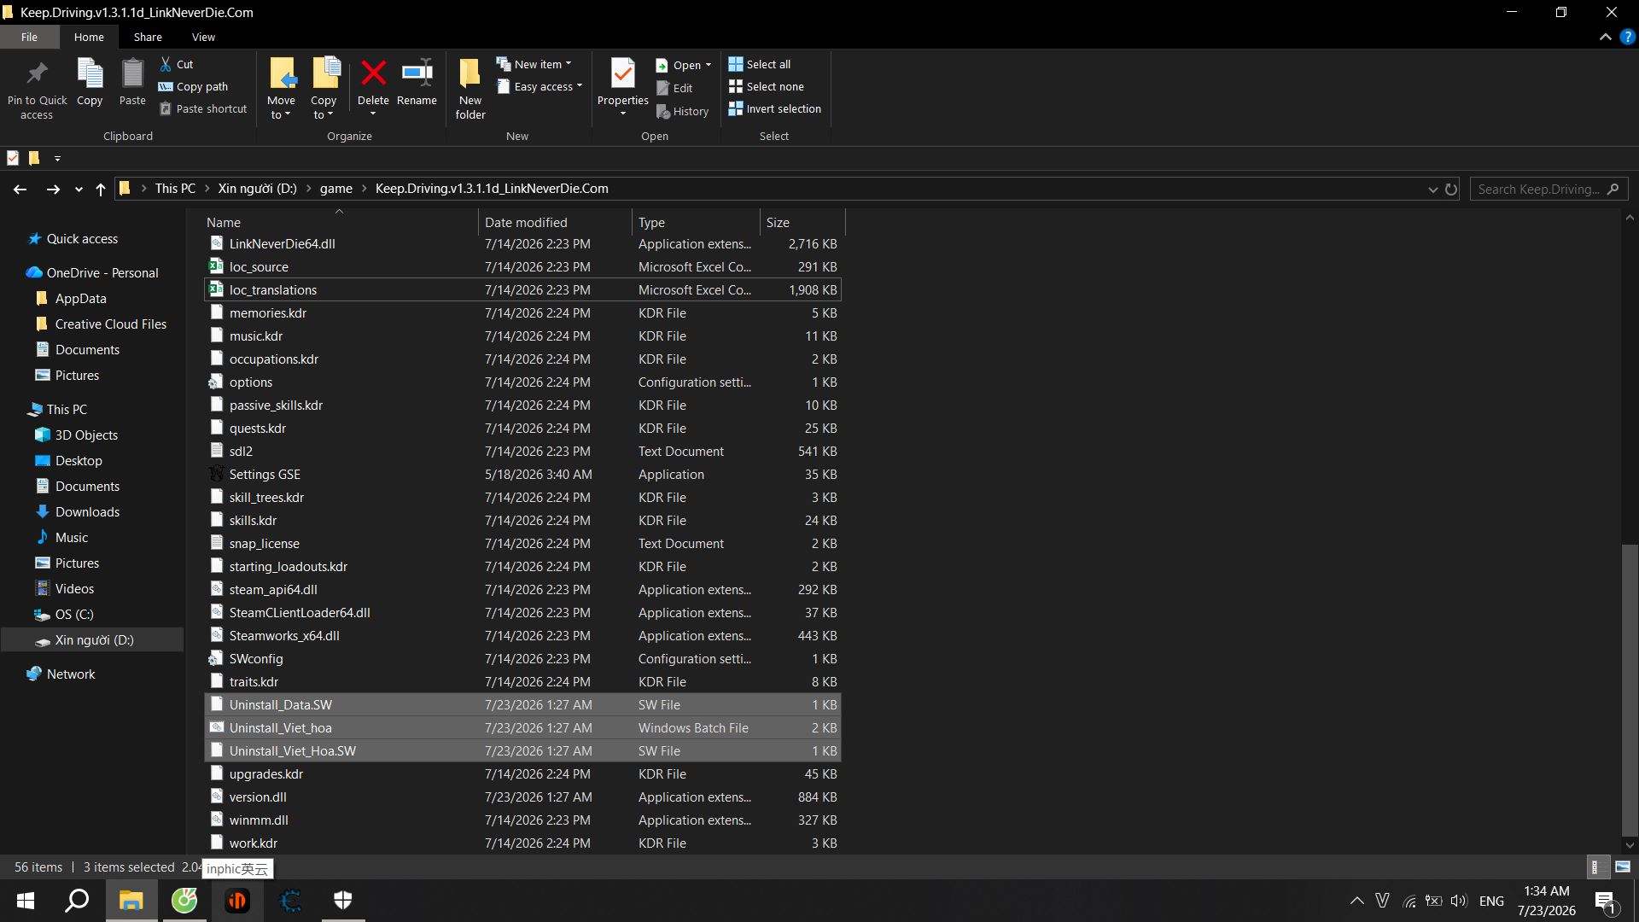
Task: Customize Quick Access Toolbar dropdown
Action: coord(57,158)
